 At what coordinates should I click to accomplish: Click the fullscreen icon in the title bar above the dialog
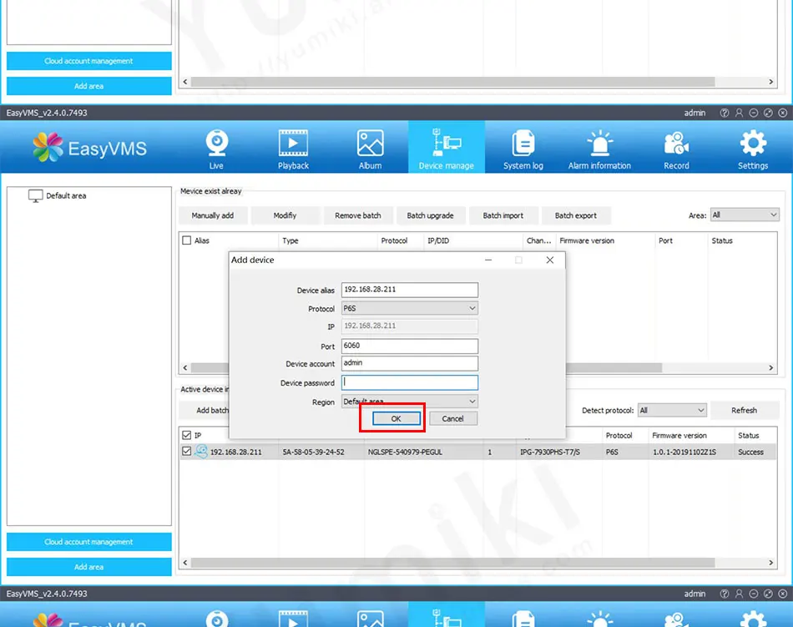(x=768, y=113)
